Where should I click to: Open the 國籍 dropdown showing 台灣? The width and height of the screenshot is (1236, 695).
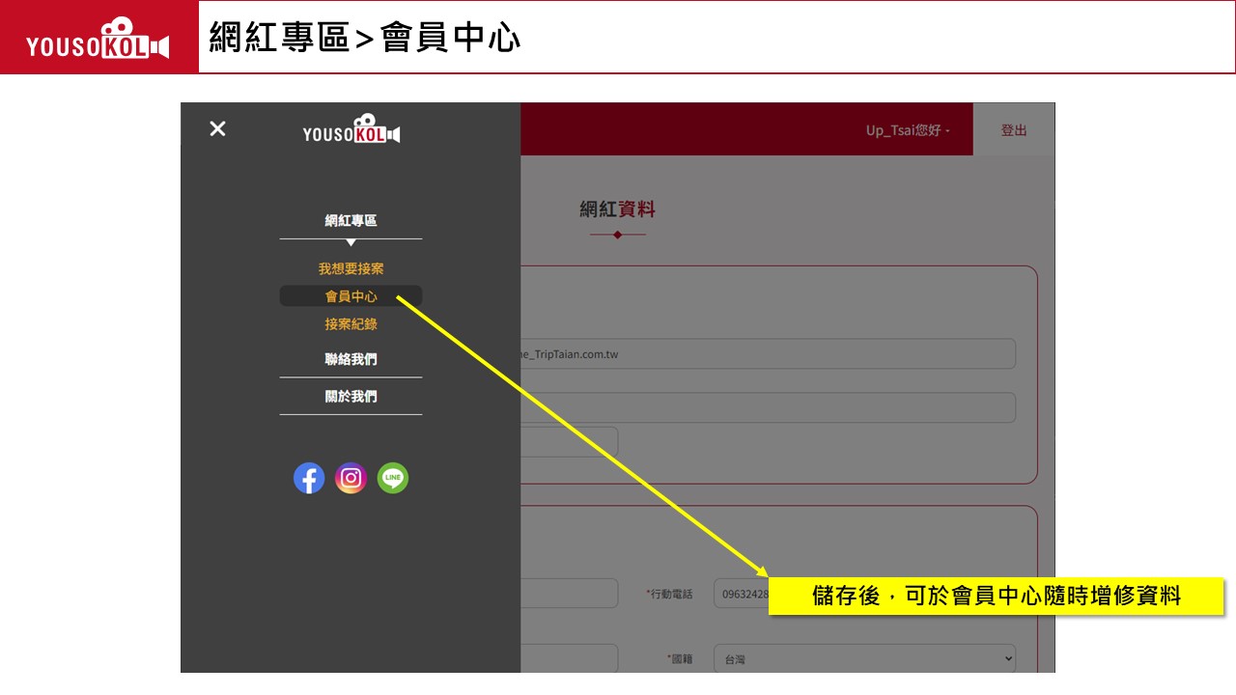[864, 659]
